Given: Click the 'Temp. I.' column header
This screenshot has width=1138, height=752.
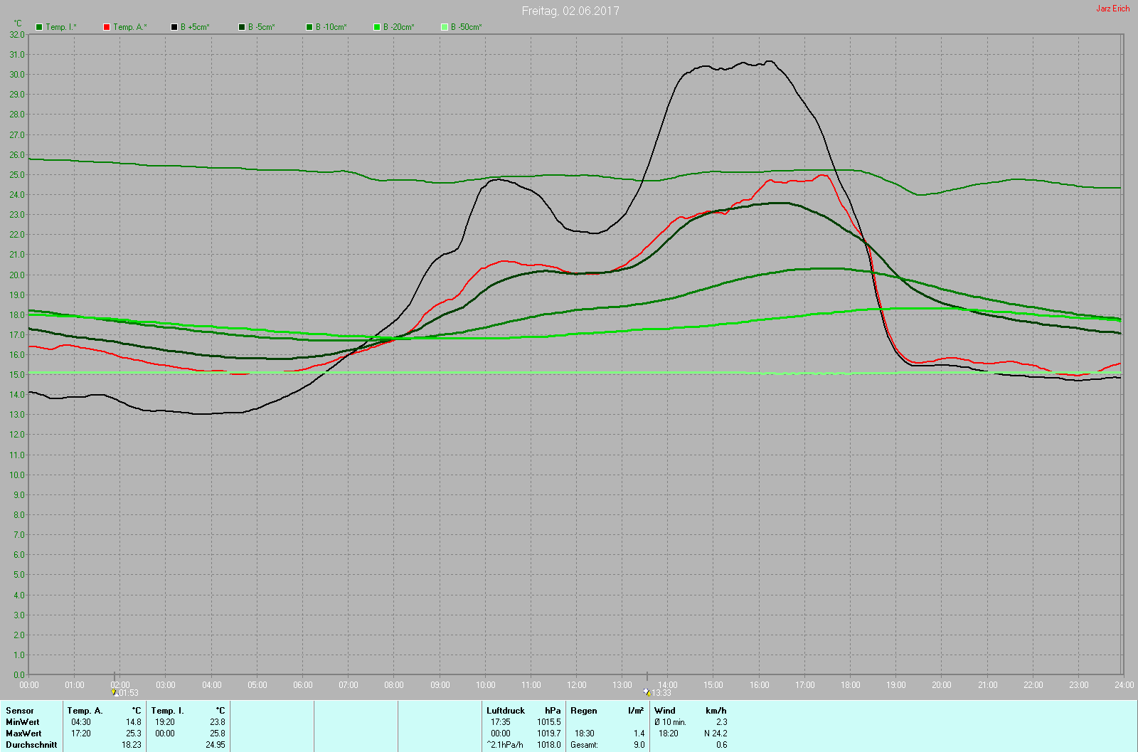Looking at the screenshot, I should click(x=167, y=711).
